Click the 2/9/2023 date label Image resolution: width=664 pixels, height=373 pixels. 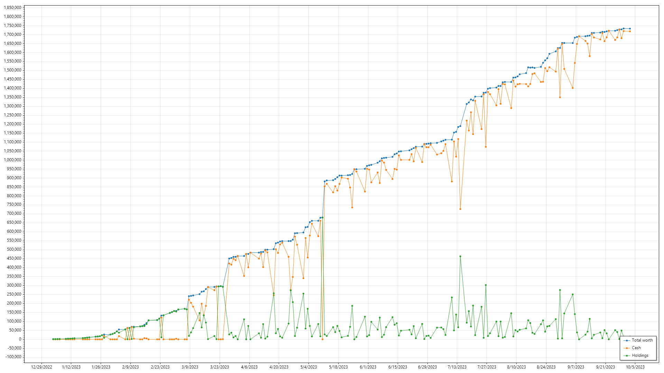click(x=130, y=367)
